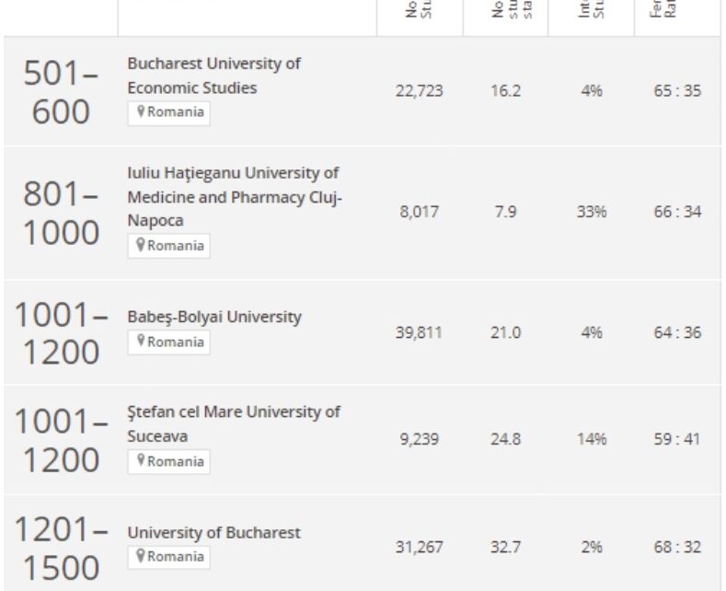Open the University of Bucharest link
Screen dimensions: 726x591
pyautogui.click(x=213, y=532)
